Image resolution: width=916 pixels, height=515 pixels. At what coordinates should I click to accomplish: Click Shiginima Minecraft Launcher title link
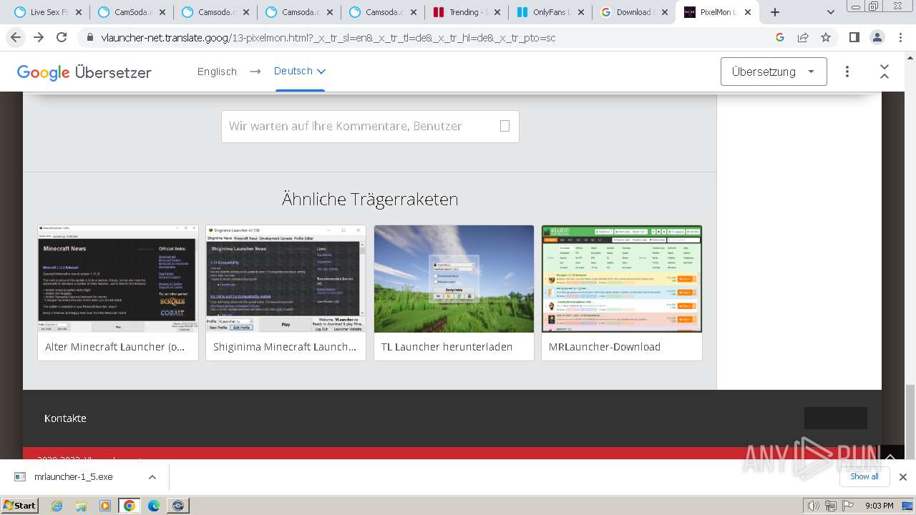tap(285, 347)
